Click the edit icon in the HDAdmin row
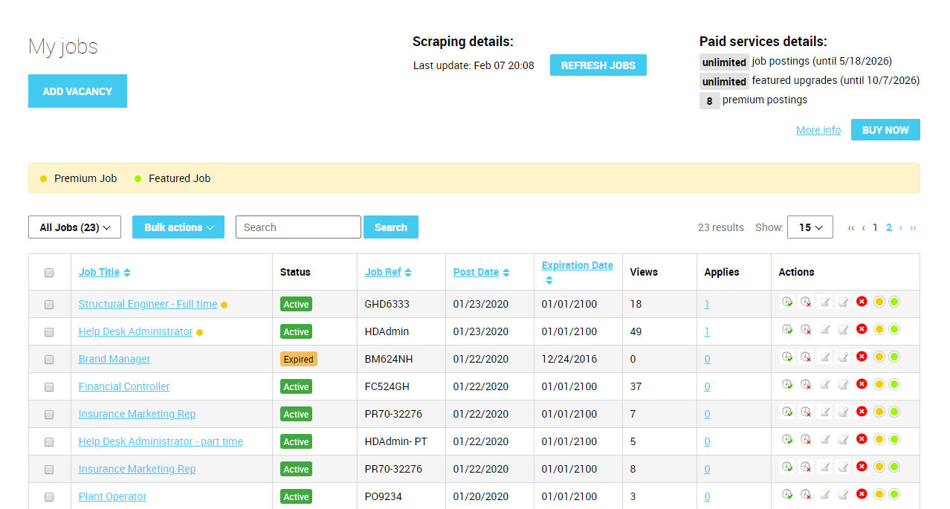 tap(824, 329)
